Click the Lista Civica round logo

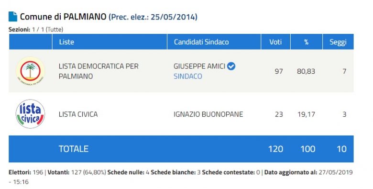pos(30,114)
